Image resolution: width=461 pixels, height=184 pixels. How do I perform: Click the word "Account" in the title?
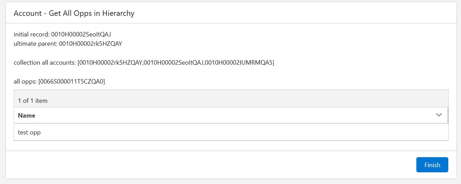tap(27, 13)
